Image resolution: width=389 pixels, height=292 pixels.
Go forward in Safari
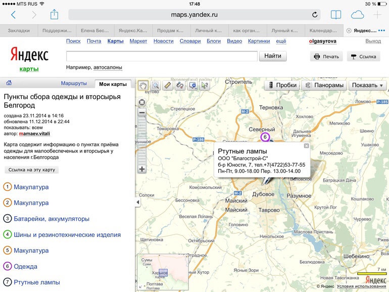pos(34,15)
